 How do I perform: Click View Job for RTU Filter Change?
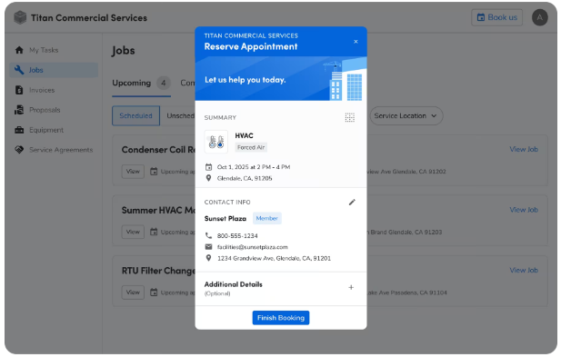click(x=524, y=270)
